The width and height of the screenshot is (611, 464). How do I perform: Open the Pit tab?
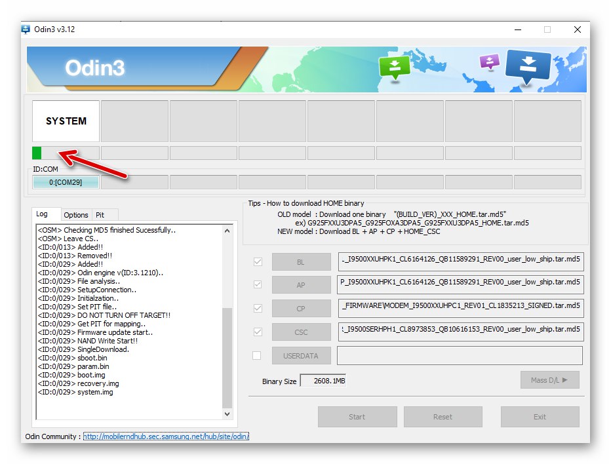click(x=104, y=214)
